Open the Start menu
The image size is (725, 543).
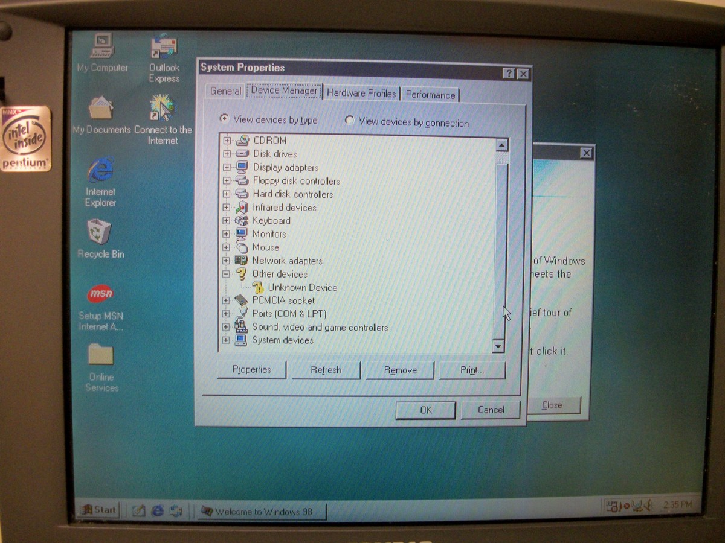98,510
